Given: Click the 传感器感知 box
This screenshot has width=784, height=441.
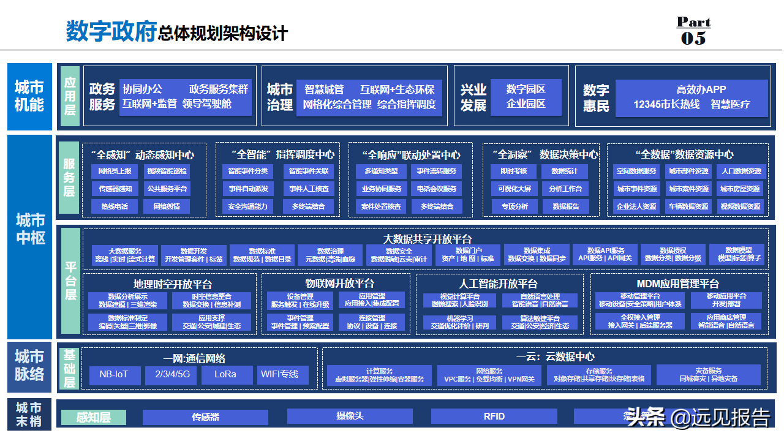Looking at the screenshot, I should click(x=115, y=189).
